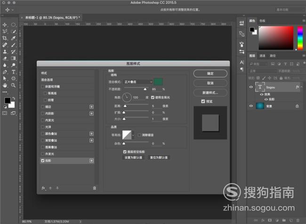Enable the 颜色叠加 effect checkbox

point(42,134)
